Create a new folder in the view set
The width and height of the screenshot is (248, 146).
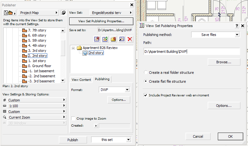(113, 39)
